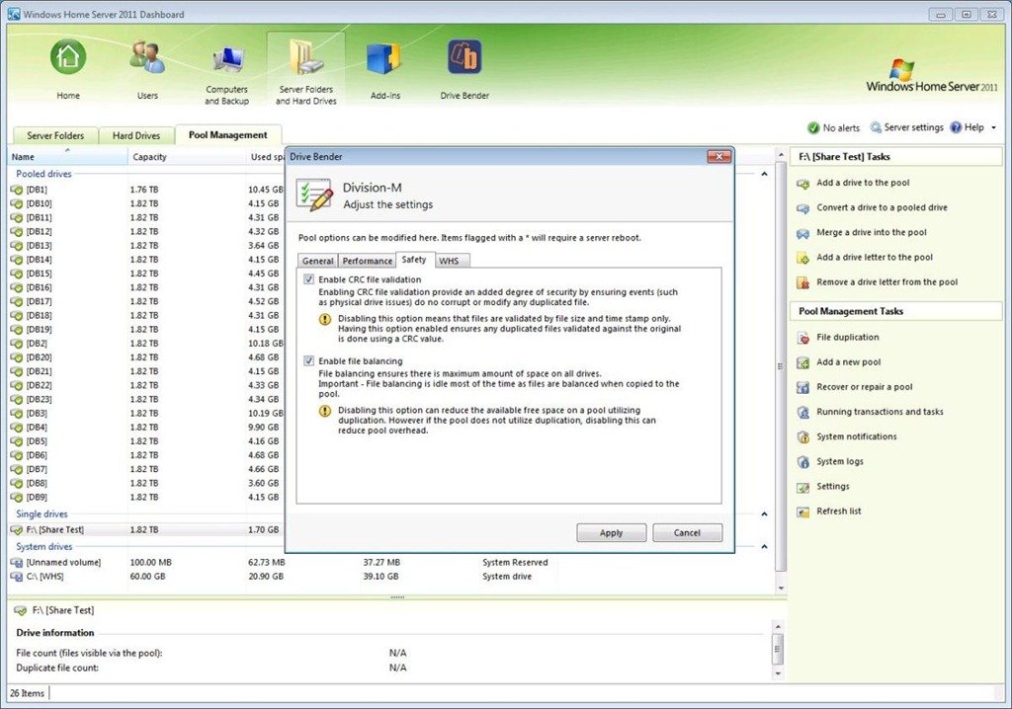
Task: Open the Users section icon
Action: [147, 56]
